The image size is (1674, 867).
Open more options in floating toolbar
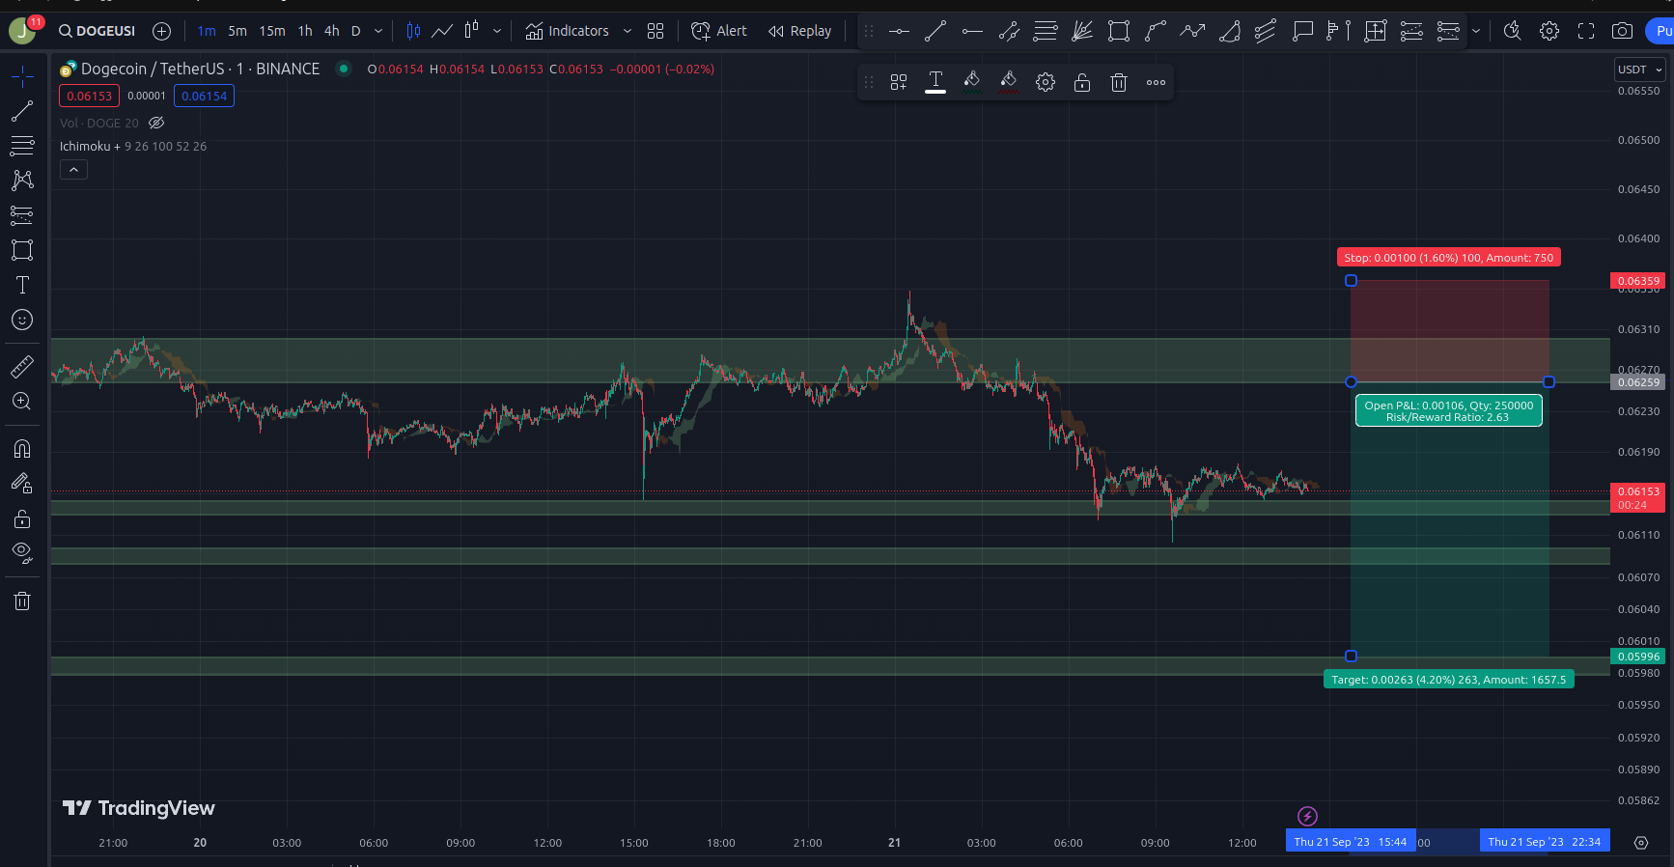click(1156, 82)
